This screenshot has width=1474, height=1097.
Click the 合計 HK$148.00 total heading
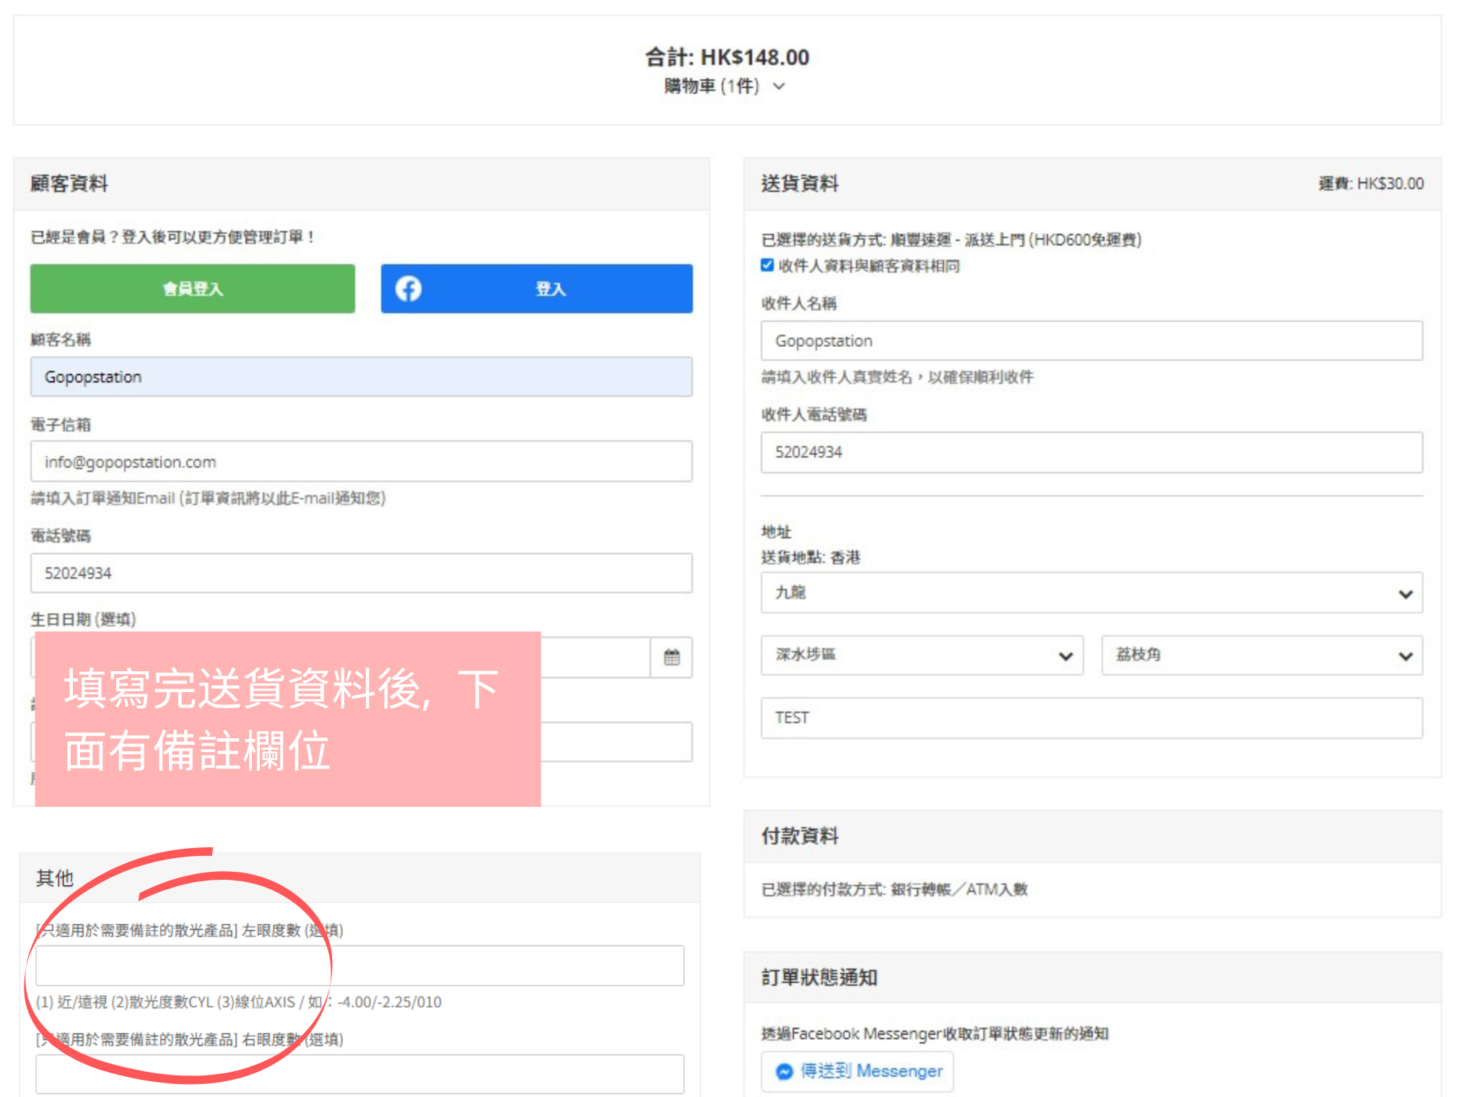click(x=727, y=57)
